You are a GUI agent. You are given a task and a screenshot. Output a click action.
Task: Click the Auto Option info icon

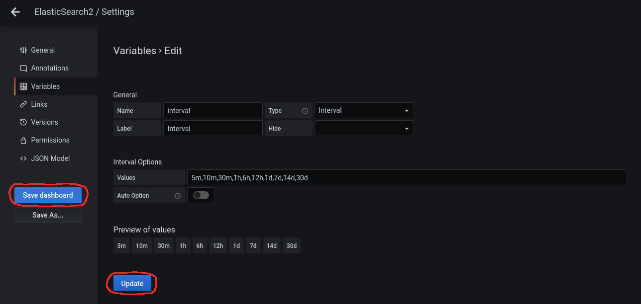pyautogui.click(x=178, y=196)
